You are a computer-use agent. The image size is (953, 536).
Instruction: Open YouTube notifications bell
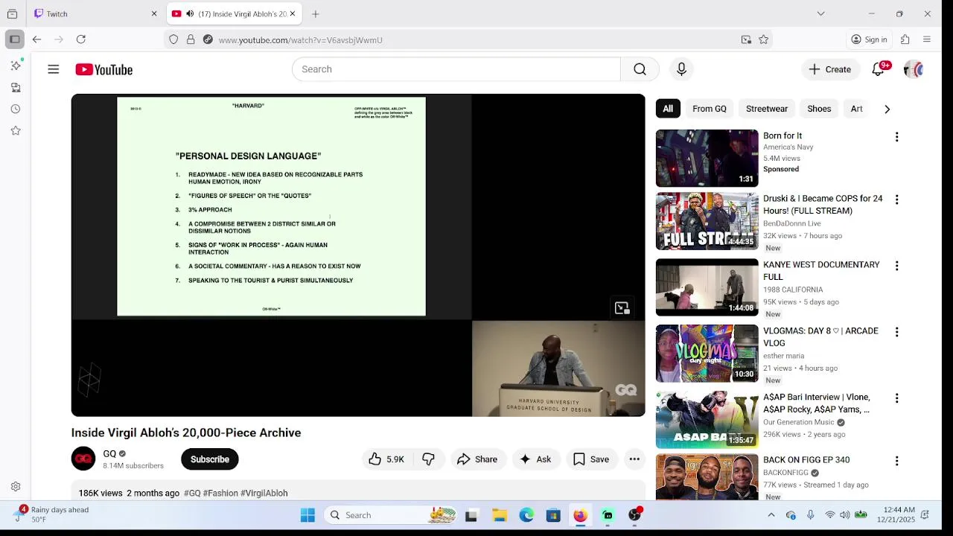[878, 69]
